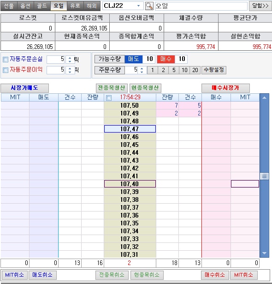This screenshot has width=272, height=284.
Task: Enable the 자동주문이익 checkbox
Action: 6,70
